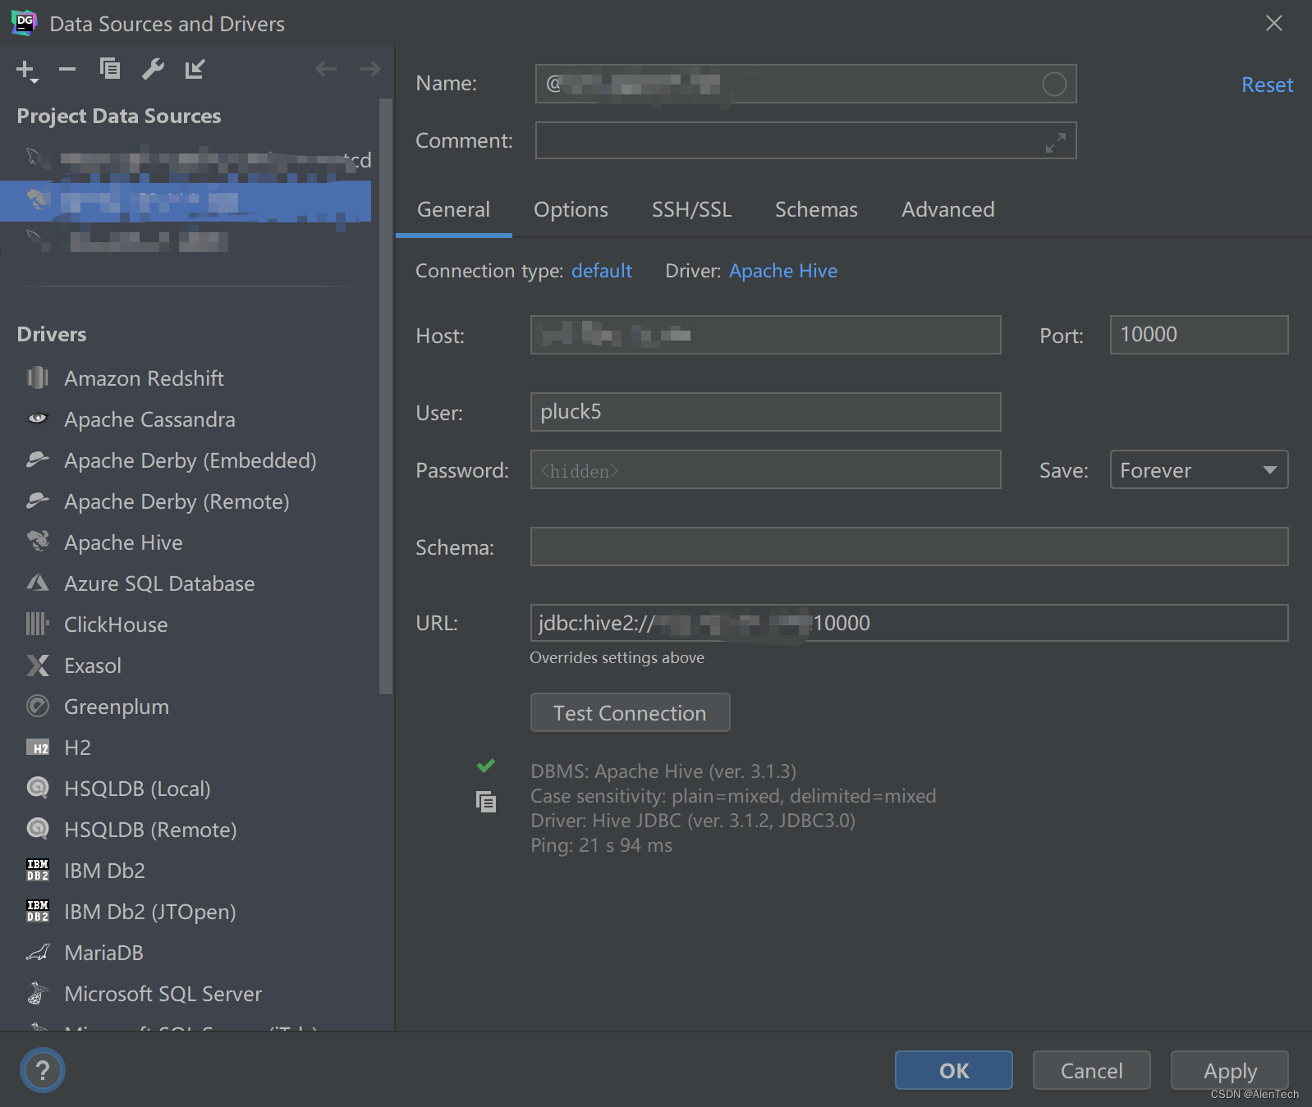Open driver settings wrench icon

(153, 69)
